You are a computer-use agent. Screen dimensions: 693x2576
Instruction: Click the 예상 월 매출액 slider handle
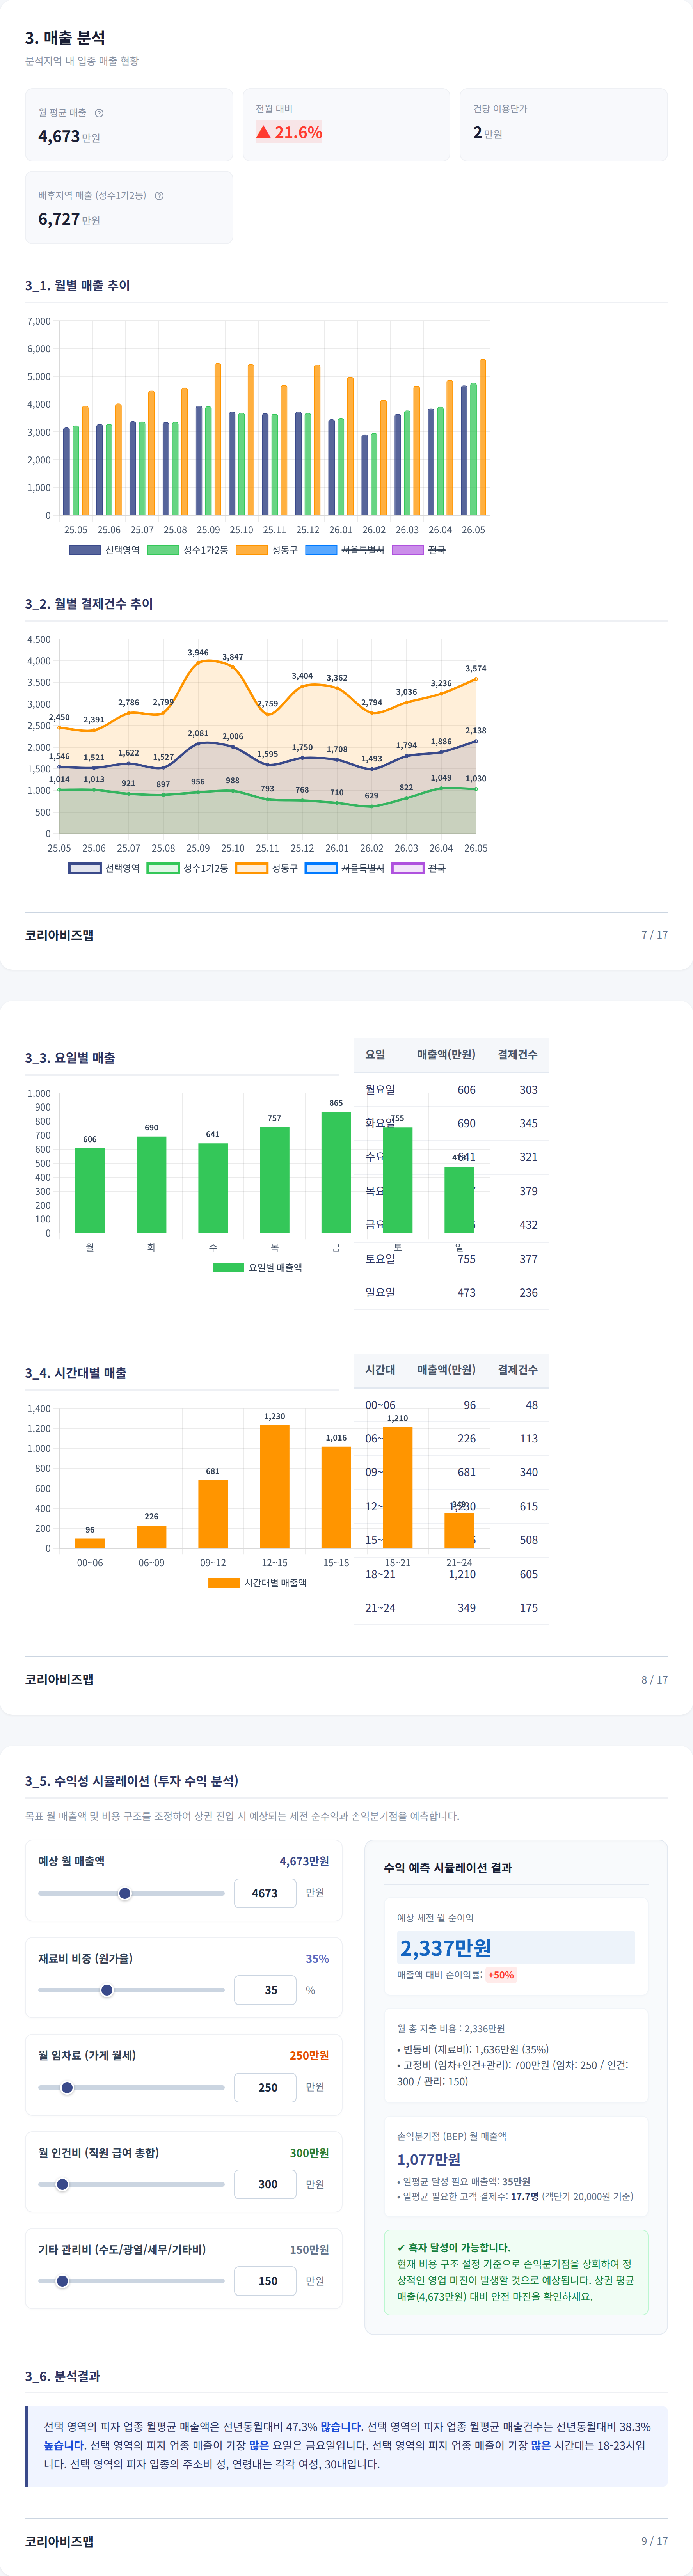point(125,1893)
